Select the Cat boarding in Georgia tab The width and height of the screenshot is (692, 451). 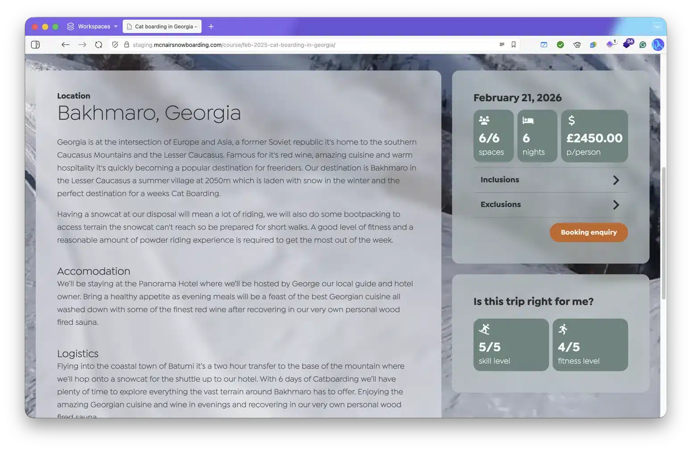point(162,27)
